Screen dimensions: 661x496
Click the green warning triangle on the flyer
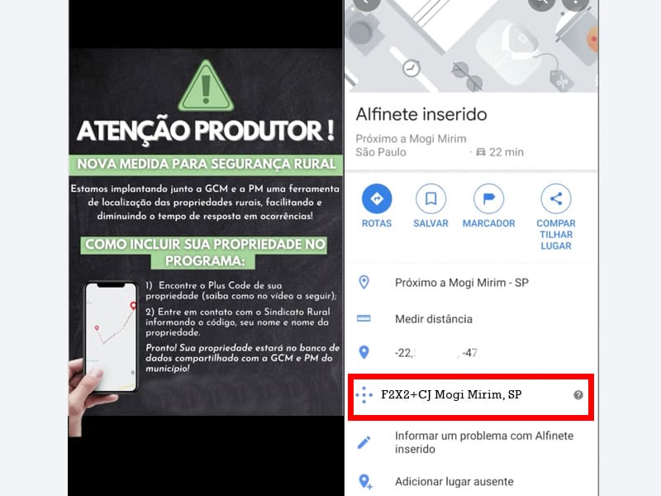click(x=206, y=86)
